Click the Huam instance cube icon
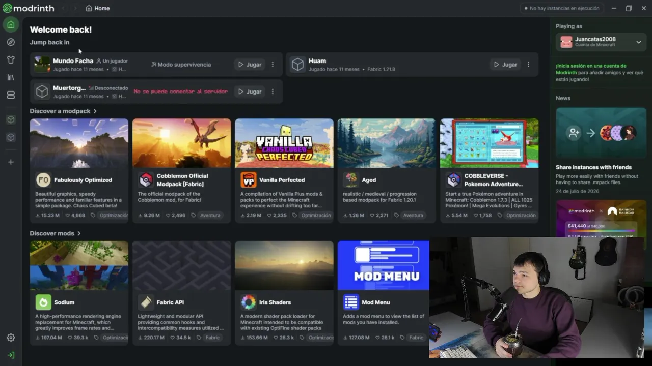This screenshot has height=366, width=652. pos(297,65)
